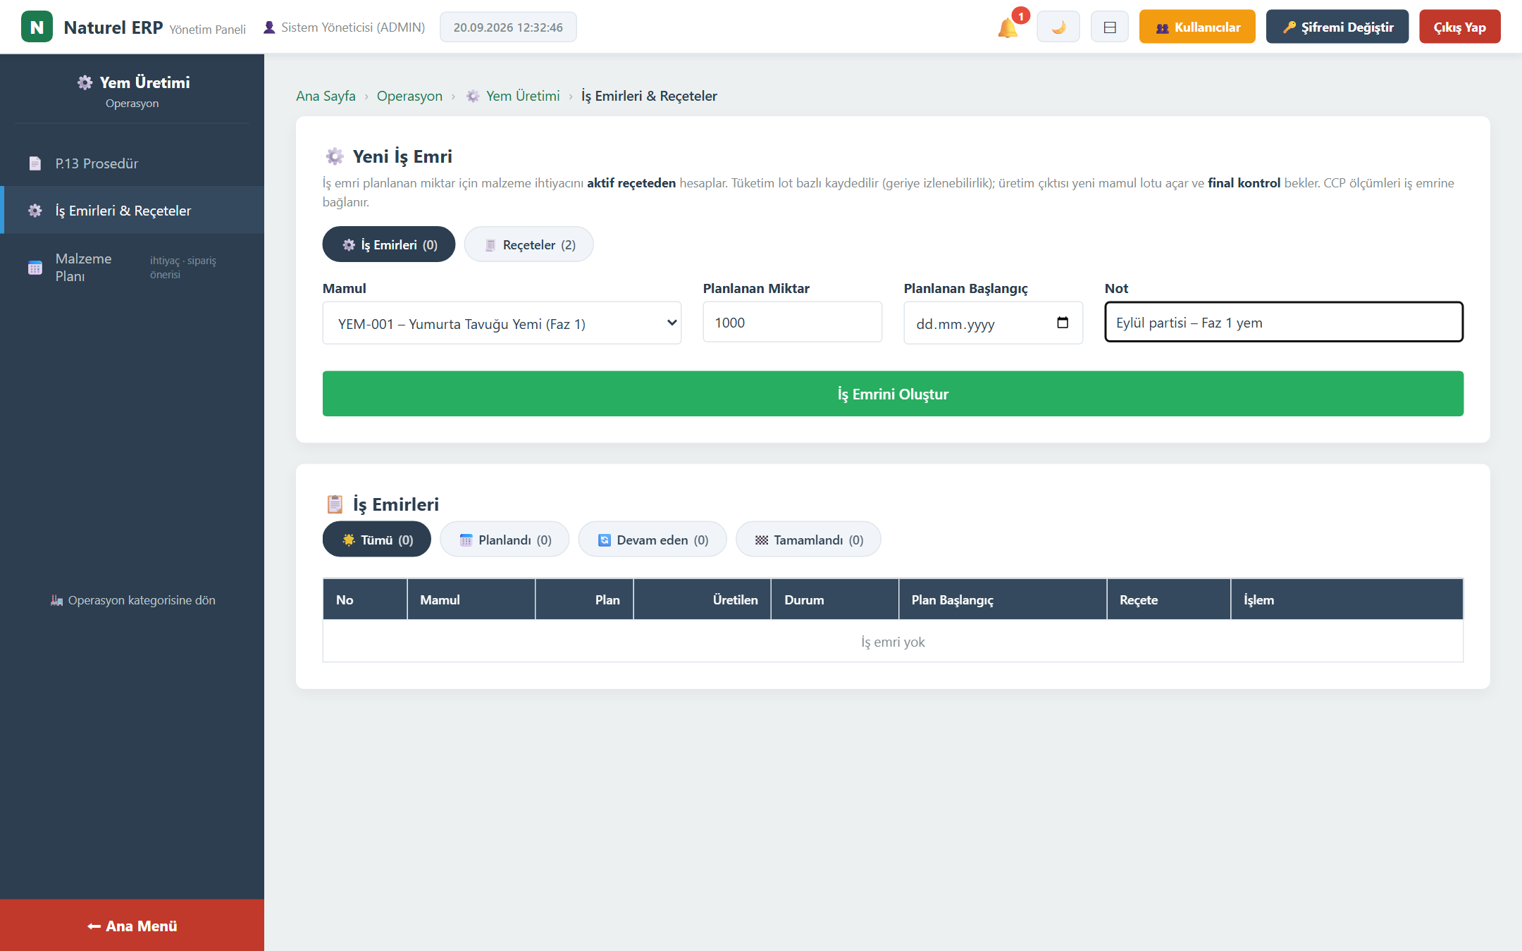The image size is (1522, 951).
Task: Open calendar picker in Planlanan Başlangıç
Action: tap(1063, 323)
